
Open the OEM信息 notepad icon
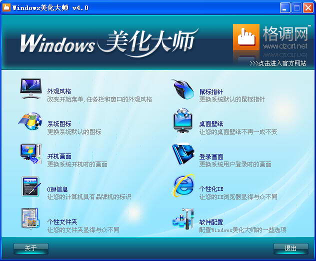tap(31, 187)
